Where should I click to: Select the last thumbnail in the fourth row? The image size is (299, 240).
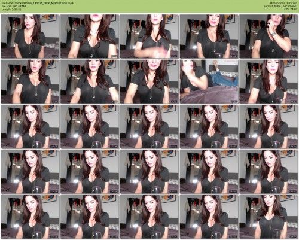click(x=269, y=172)
